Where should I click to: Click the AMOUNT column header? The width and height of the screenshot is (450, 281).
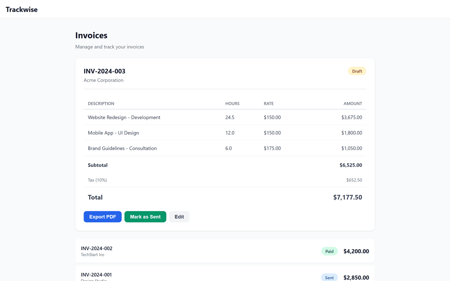coord(353,103)
